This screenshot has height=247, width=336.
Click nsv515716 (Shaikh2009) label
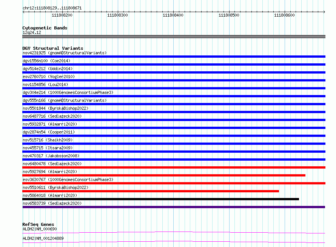pos(48,140)
